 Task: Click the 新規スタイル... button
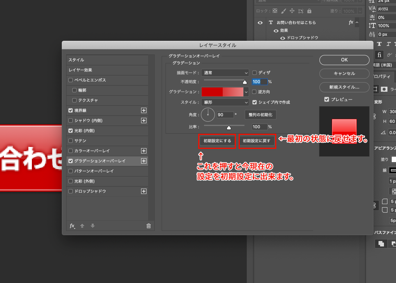point(344,87)
